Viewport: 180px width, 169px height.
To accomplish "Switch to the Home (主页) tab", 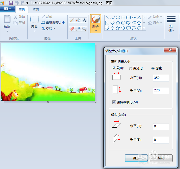I will coord(22,10).
